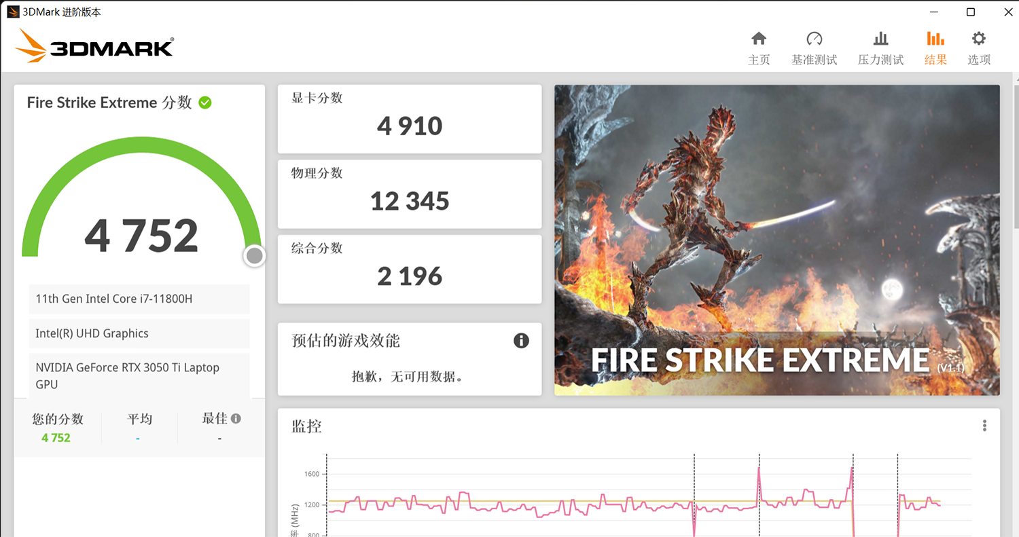Viewport: 1019px width, 537px height.
Task: Click the main score 4 752
Action: coord(141,236)
